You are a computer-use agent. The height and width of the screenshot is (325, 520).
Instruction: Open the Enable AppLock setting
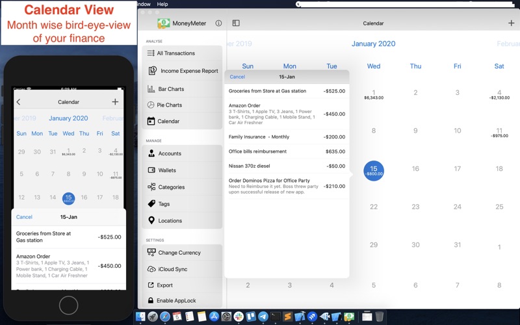tap(182, 300)
